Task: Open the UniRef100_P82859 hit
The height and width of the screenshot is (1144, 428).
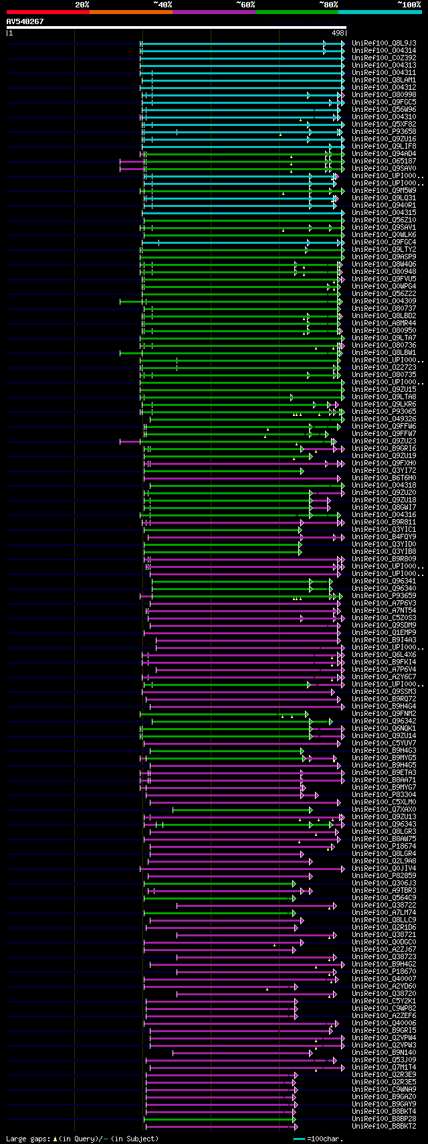Action: click(385, 875)
